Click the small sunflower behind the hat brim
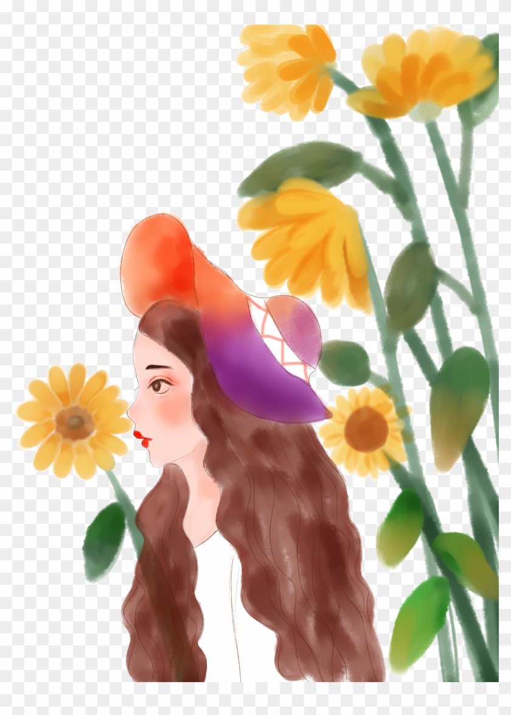Viewport: 511px width, 715px height. [365, 429]
